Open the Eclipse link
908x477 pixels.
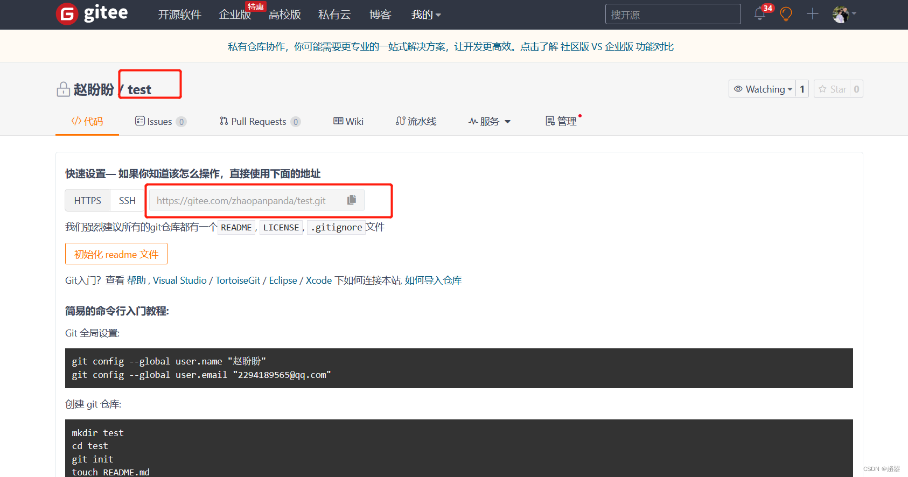283,280
